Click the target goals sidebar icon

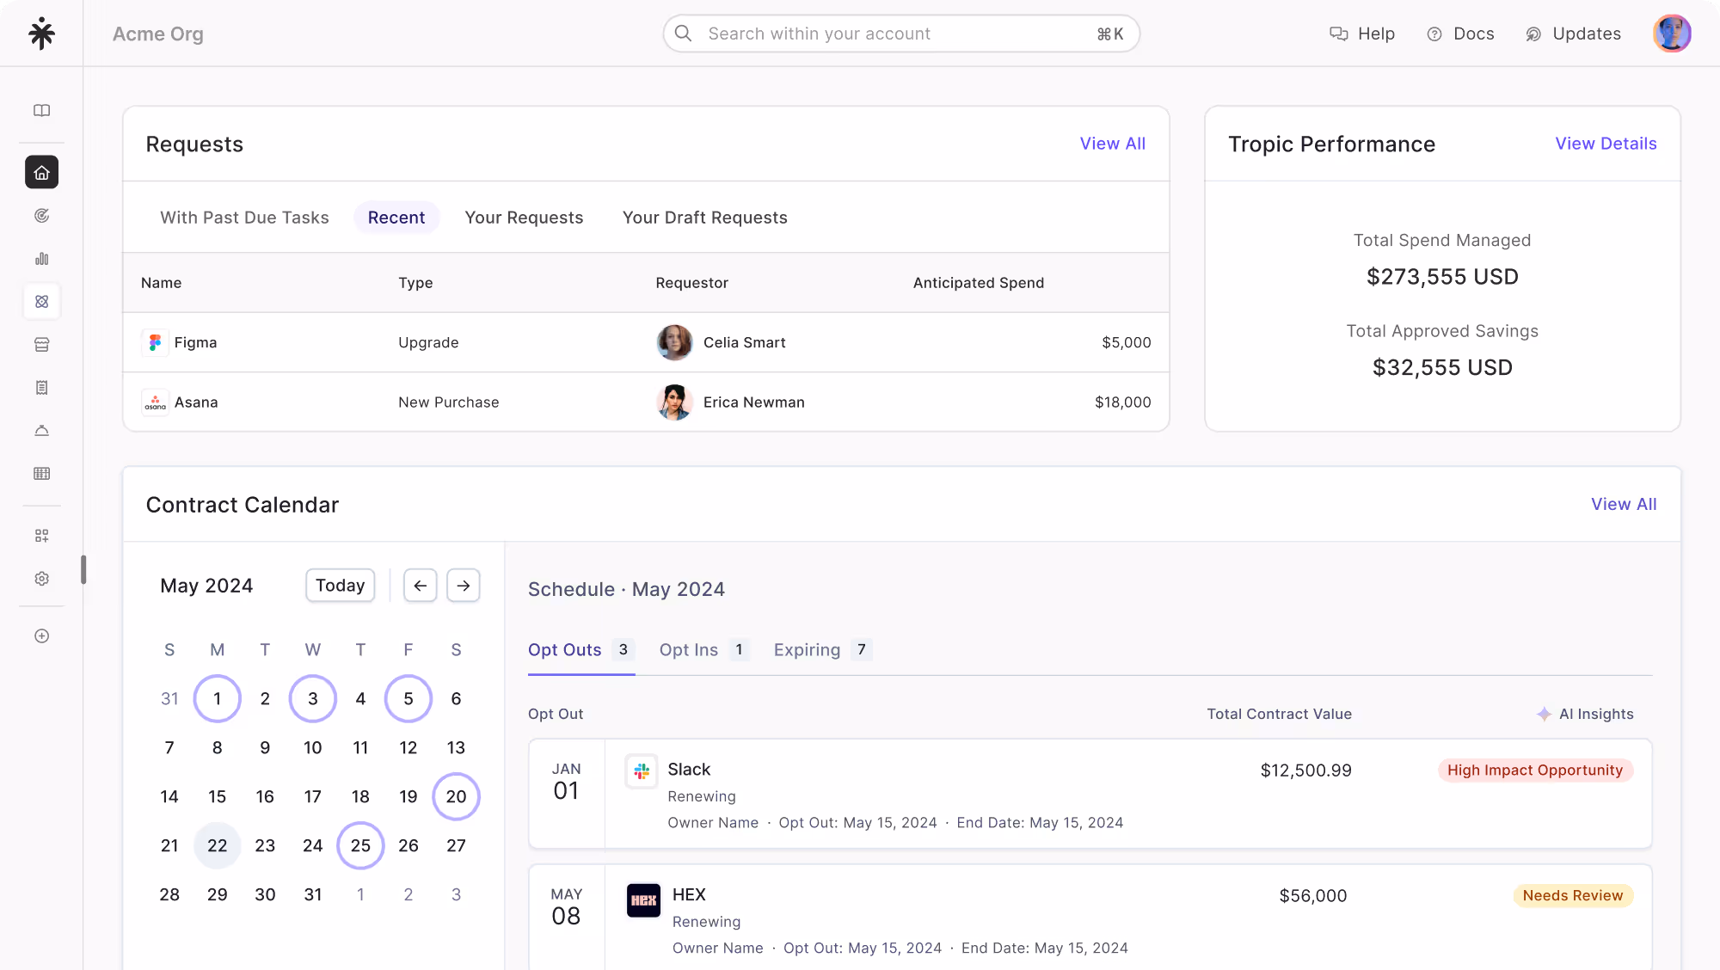coord(41,216)
